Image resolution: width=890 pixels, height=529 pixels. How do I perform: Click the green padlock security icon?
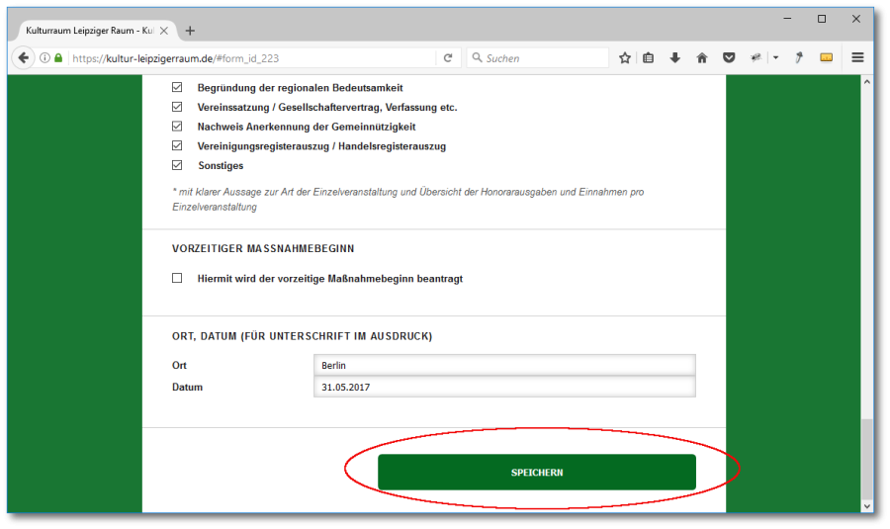pyautogui.click(x=58, y=58)
